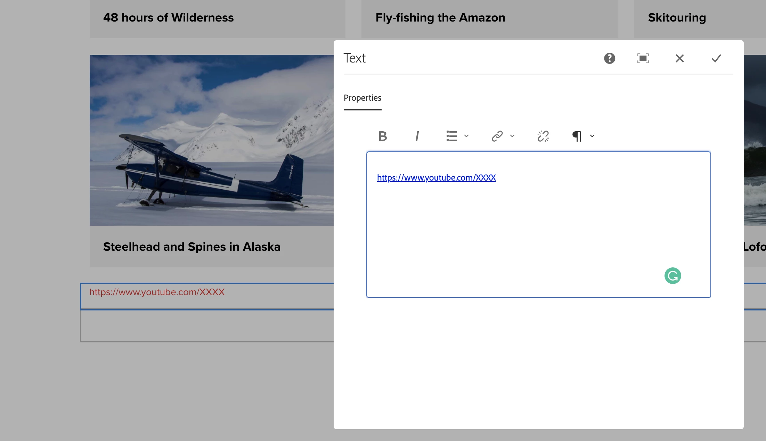The image size is (766, 441).
Task: Click the red youtube.com text on the page
Action: [x=157, y=292]
